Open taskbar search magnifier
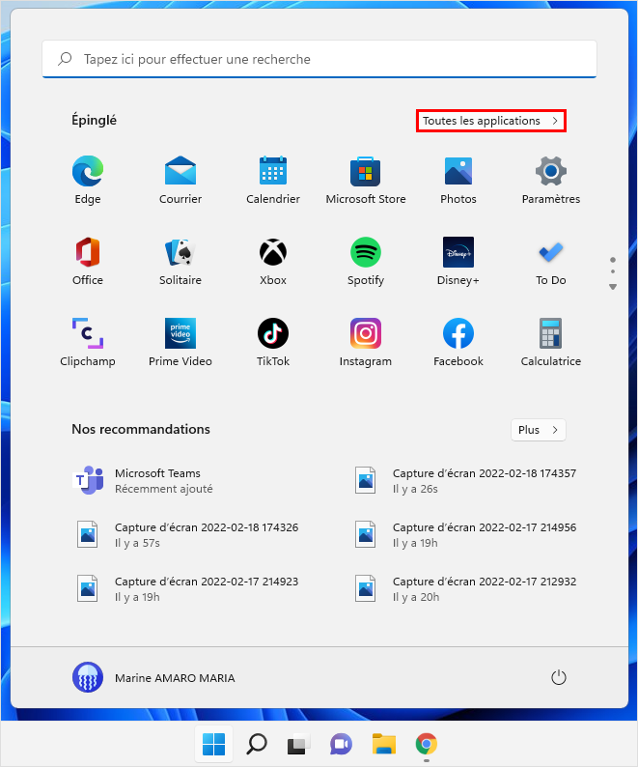This screenshot has width=638, height=767. pos(256,744)
